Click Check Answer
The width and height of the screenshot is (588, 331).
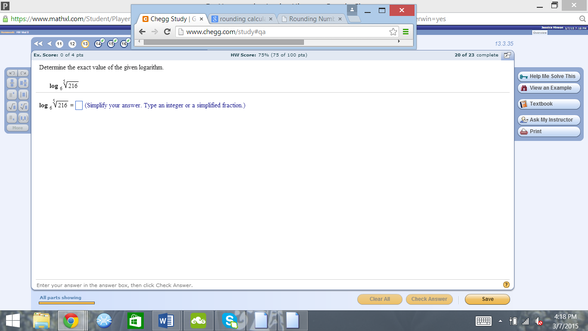coord(429,299)
